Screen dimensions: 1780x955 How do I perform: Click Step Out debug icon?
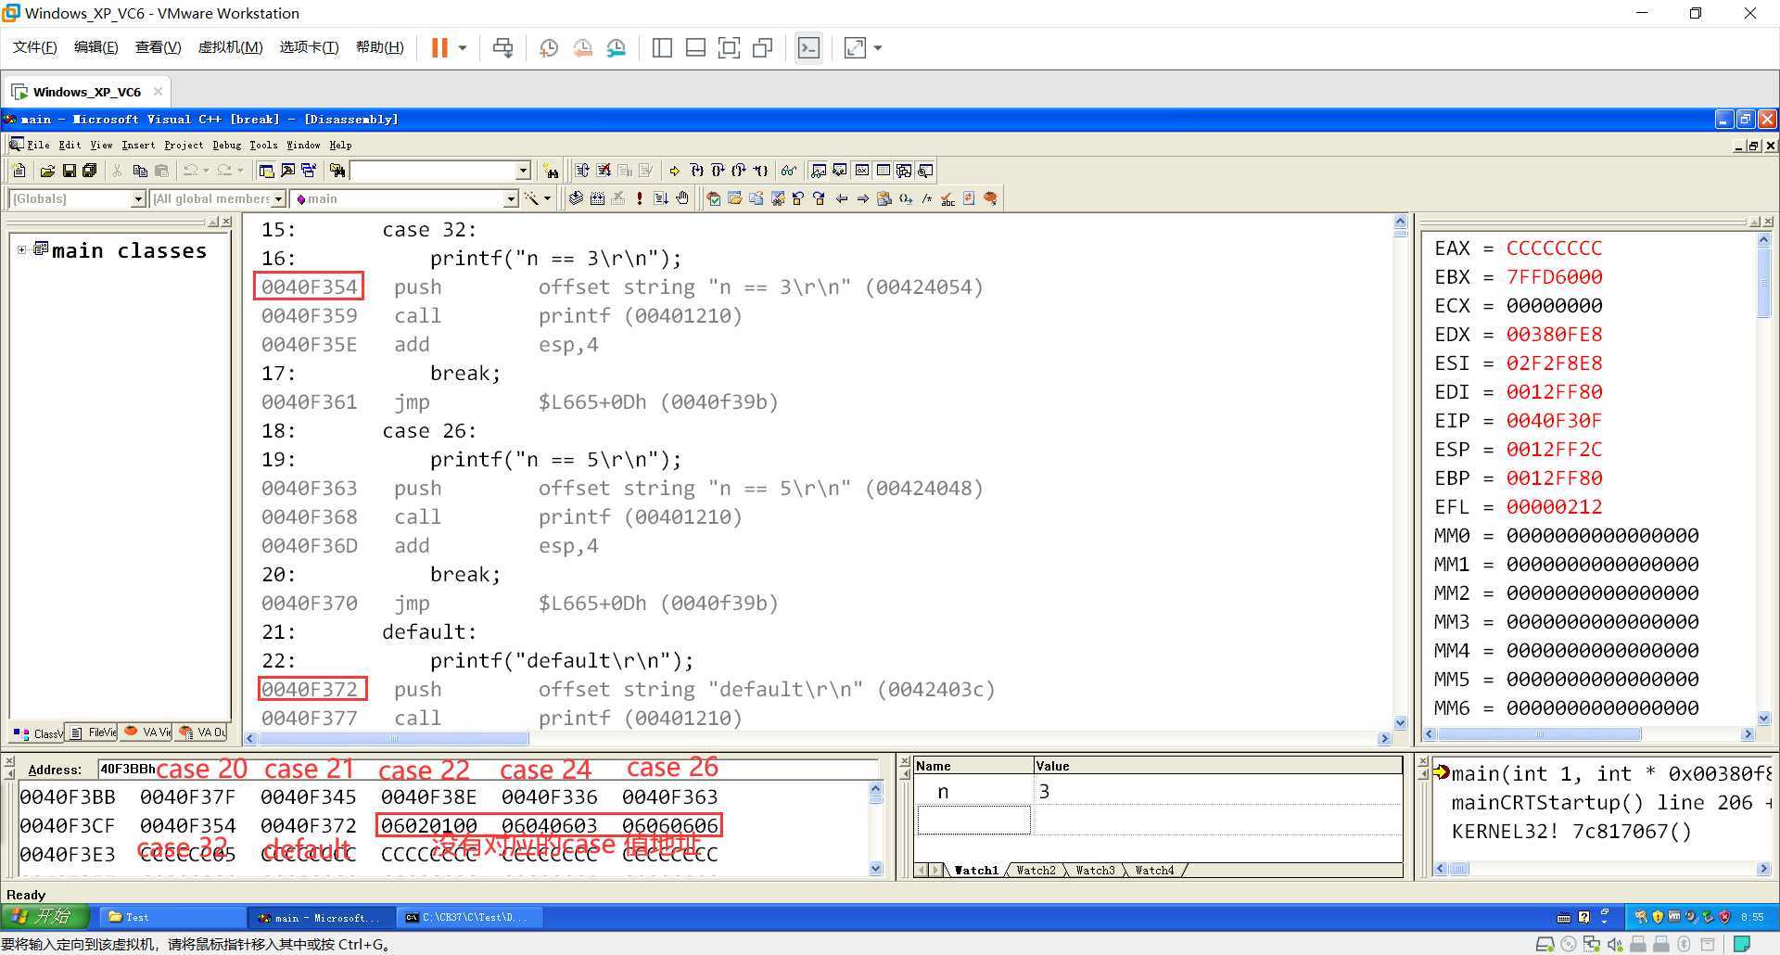(739, 171)
